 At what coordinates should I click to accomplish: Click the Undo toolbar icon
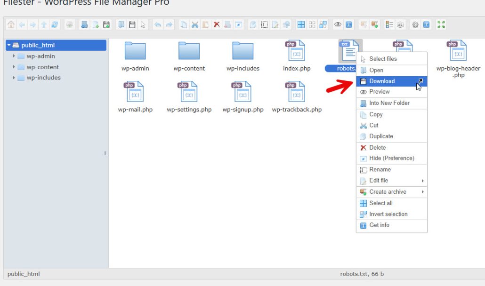coord(158,25)
